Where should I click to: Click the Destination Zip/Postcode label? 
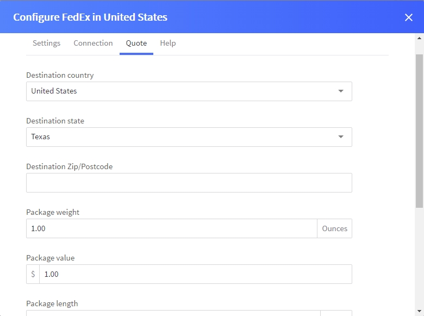[x=69, y=166]
